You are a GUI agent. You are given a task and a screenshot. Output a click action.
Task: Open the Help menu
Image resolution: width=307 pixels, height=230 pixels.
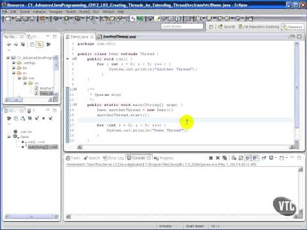[120, 11]
